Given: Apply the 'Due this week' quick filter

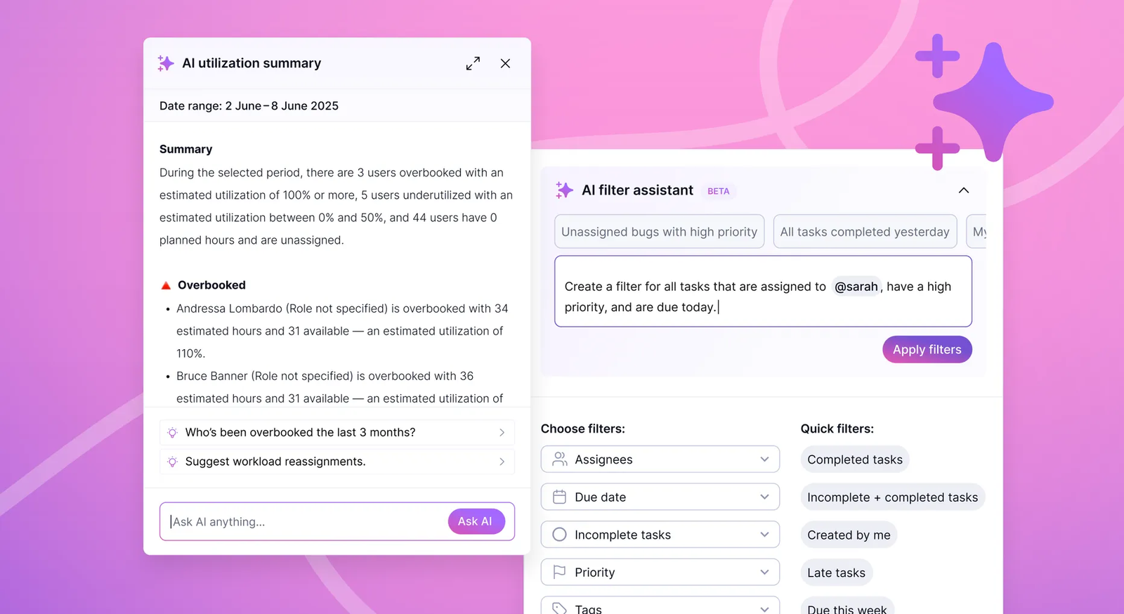Looking at the screenshot, I should tap(847, 606).
